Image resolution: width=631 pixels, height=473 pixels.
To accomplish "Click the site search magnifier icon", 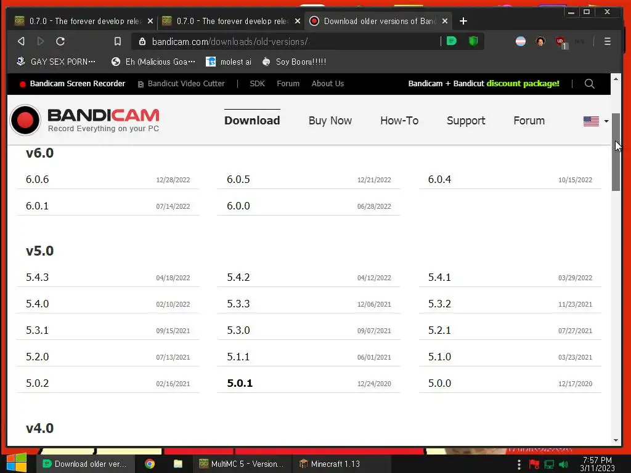I will [x=590, y=84].
